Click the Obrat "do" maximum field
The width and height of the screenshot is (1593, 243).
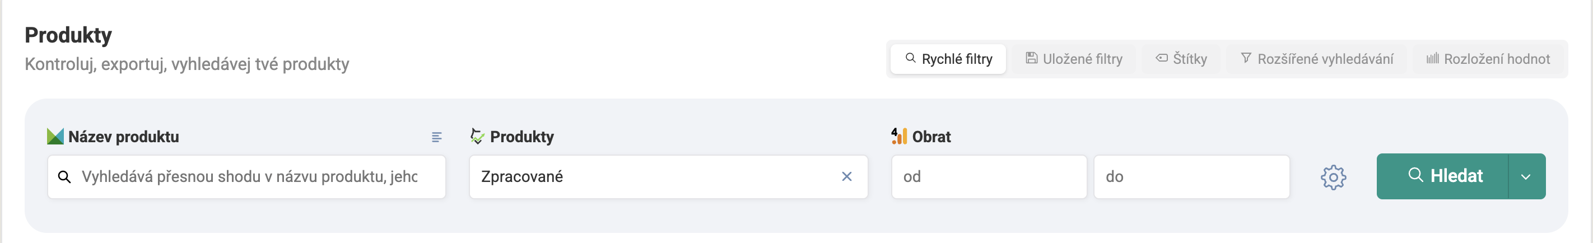coord(1191,177)
